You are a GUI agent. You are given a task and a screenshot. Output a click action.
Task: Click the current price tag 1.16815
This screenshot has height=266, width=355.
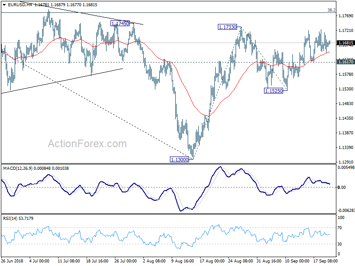[346, 43]
